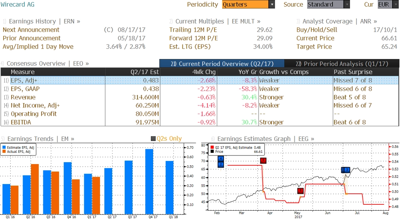
Task: Click the Est. LTG (EPS) value 34.00%
Action: pos(263,47)
